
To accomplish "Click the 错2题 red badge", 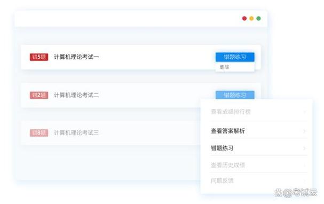I will (39, 95).
